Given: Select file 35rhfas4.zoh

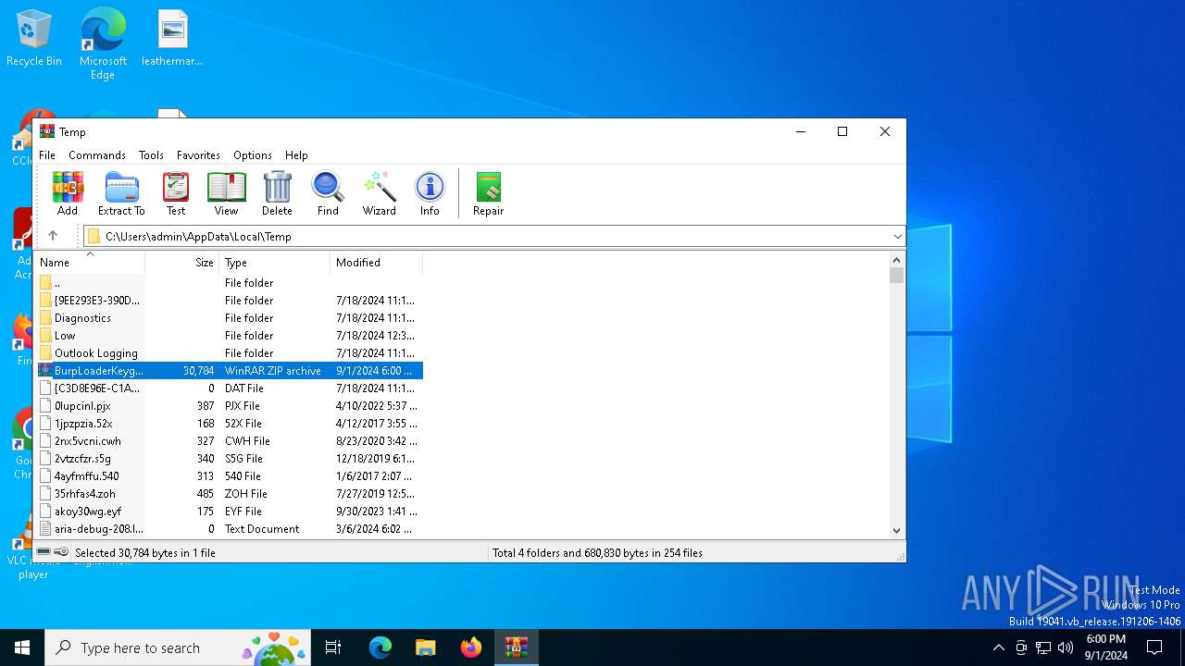Looking at the screenshot, I should (230, 494).
